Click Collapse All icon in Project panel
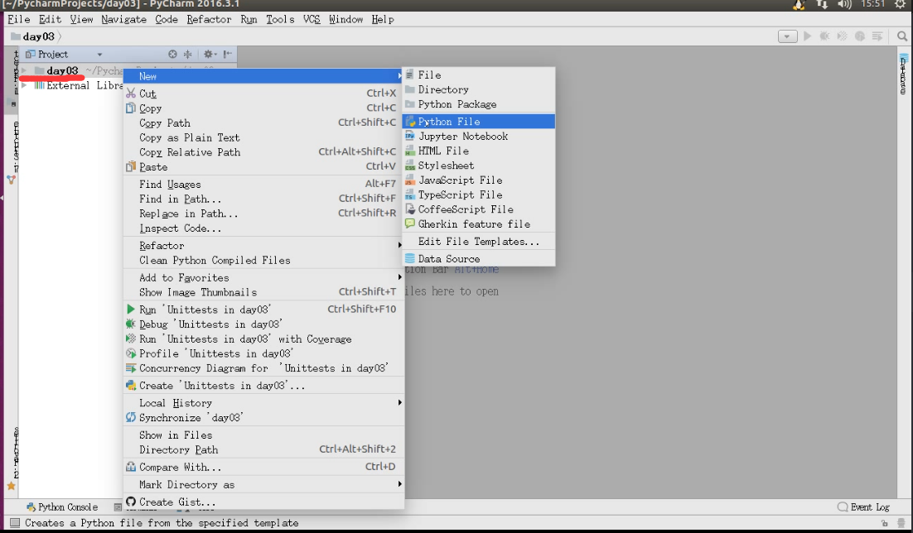The height and width of the screenshot is (533, 913). coord(187,54)
